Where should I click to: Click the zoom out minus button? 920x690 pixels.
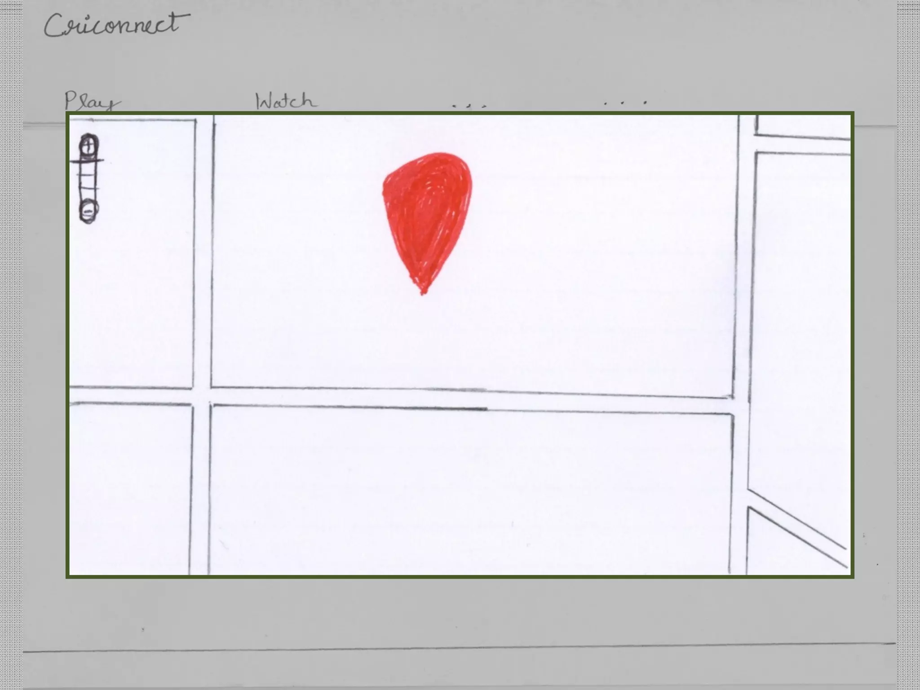tap(88, 210)
